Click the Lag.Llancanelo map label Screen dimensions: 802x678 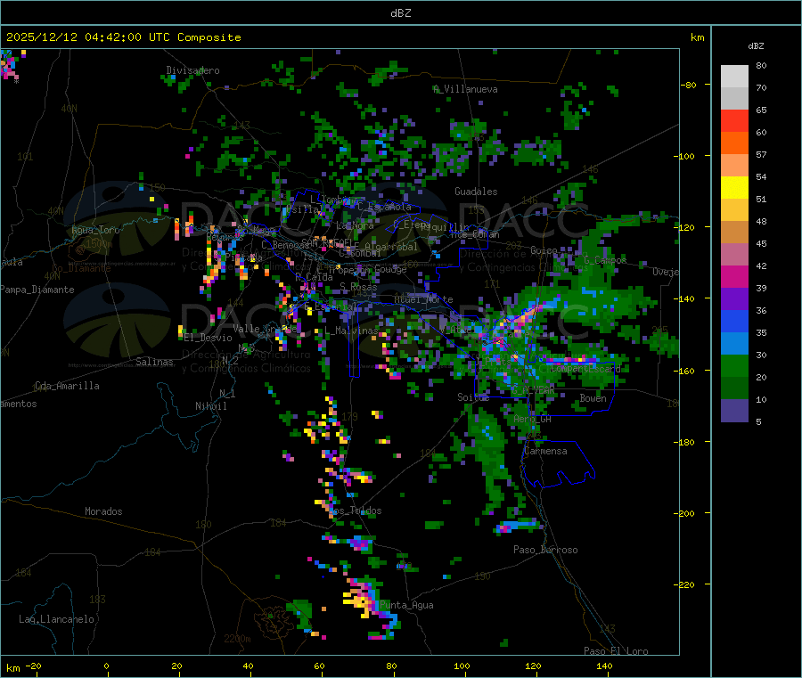56,619
